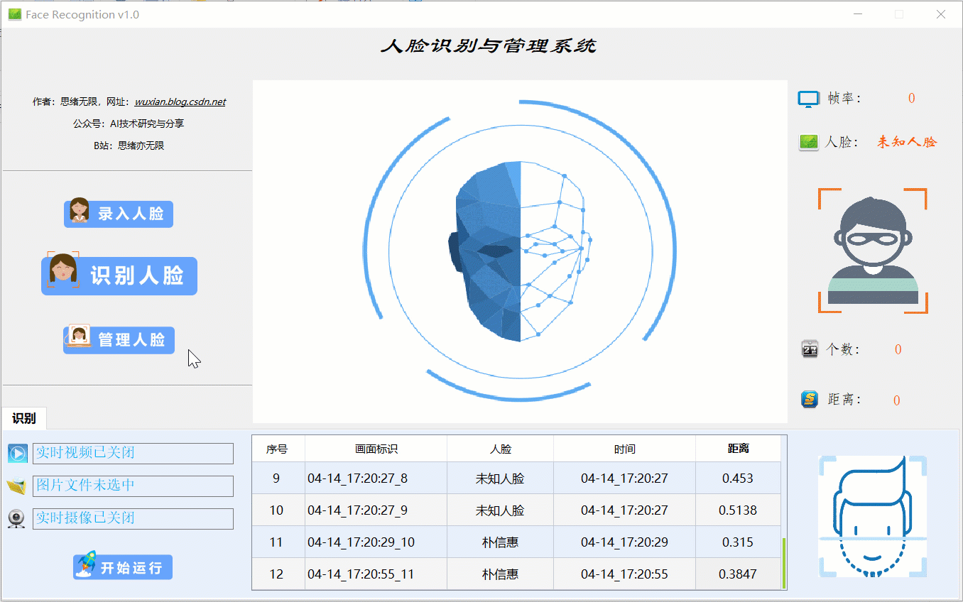Select cell 04-14_17:20:27_9
Image resolution: width=963 pixels, height=602 pixels.
tap(376, 510)
